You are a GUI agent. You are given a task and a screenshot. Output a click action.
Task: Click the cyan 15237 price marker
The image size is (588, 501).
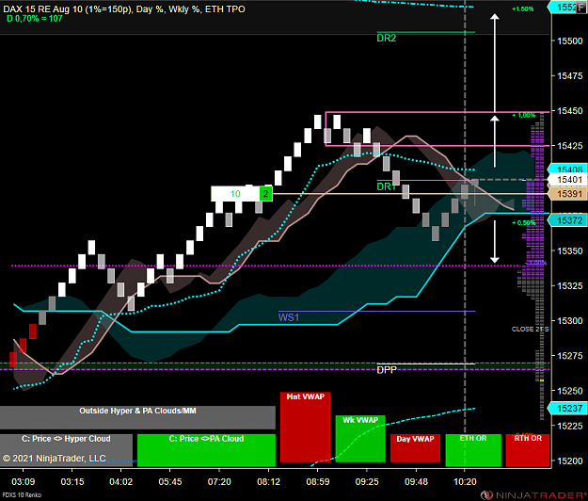(x=569, y=408)
